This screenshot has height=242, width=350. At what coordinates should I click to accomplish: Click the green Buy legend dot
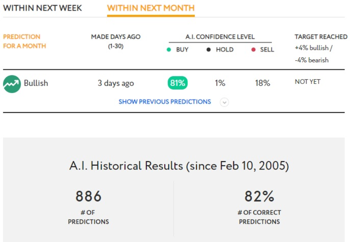(169, 50)
